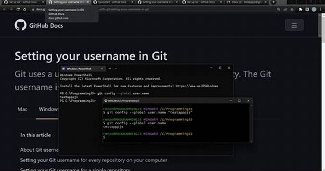Bookmark this page with the star icon
The width and height of the screenshot is (325, 171).
292,9
